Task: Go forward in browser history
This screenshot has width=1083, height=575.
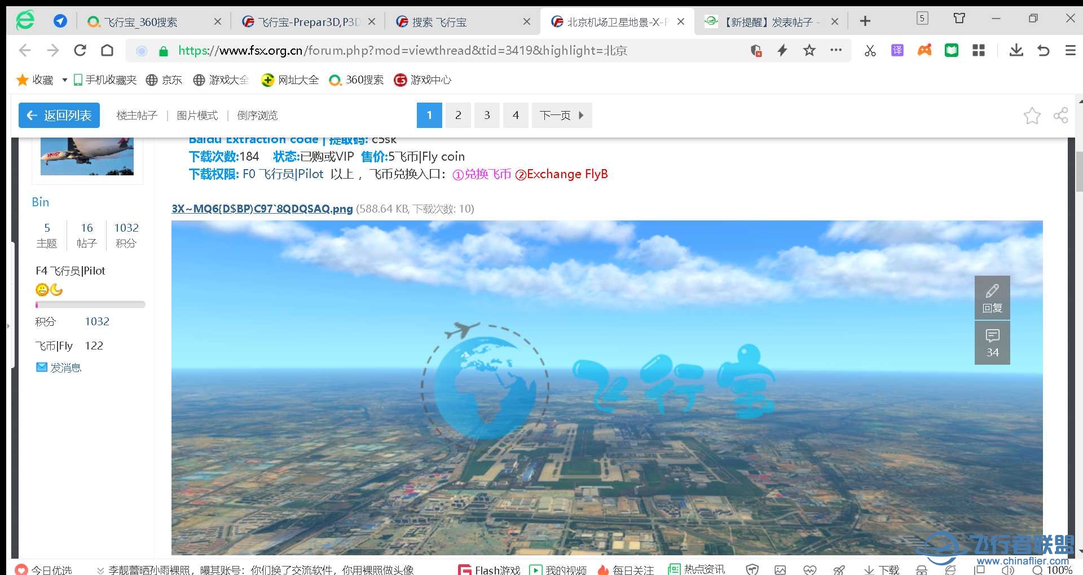Action: (52, 51)
